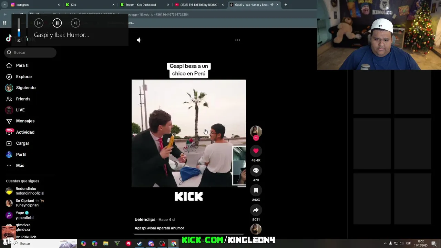Open Copilot from the taskbar
This screenshot has width=441, height=248.
[x=83, y=244]
